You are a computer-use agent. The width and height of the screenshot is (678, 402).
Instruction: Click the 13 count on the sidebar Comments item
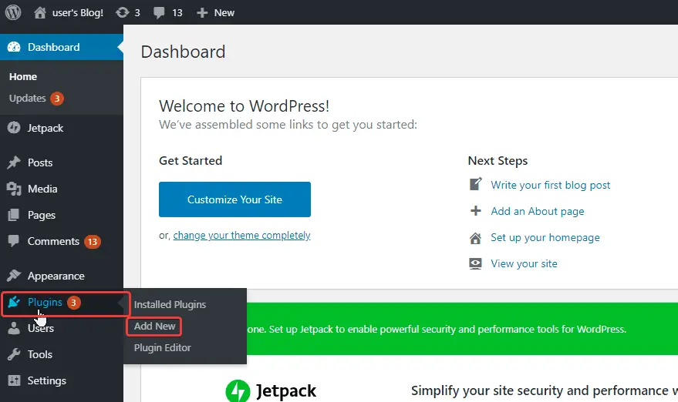coord(92,241)
